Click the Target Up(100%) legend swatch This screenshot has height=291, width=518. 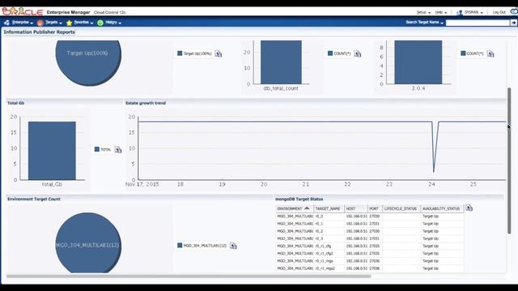coord(180,53)
